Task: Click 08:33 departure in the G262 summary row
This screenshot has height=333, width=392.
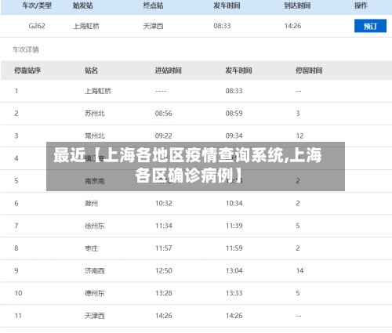Action: [222, 26]
